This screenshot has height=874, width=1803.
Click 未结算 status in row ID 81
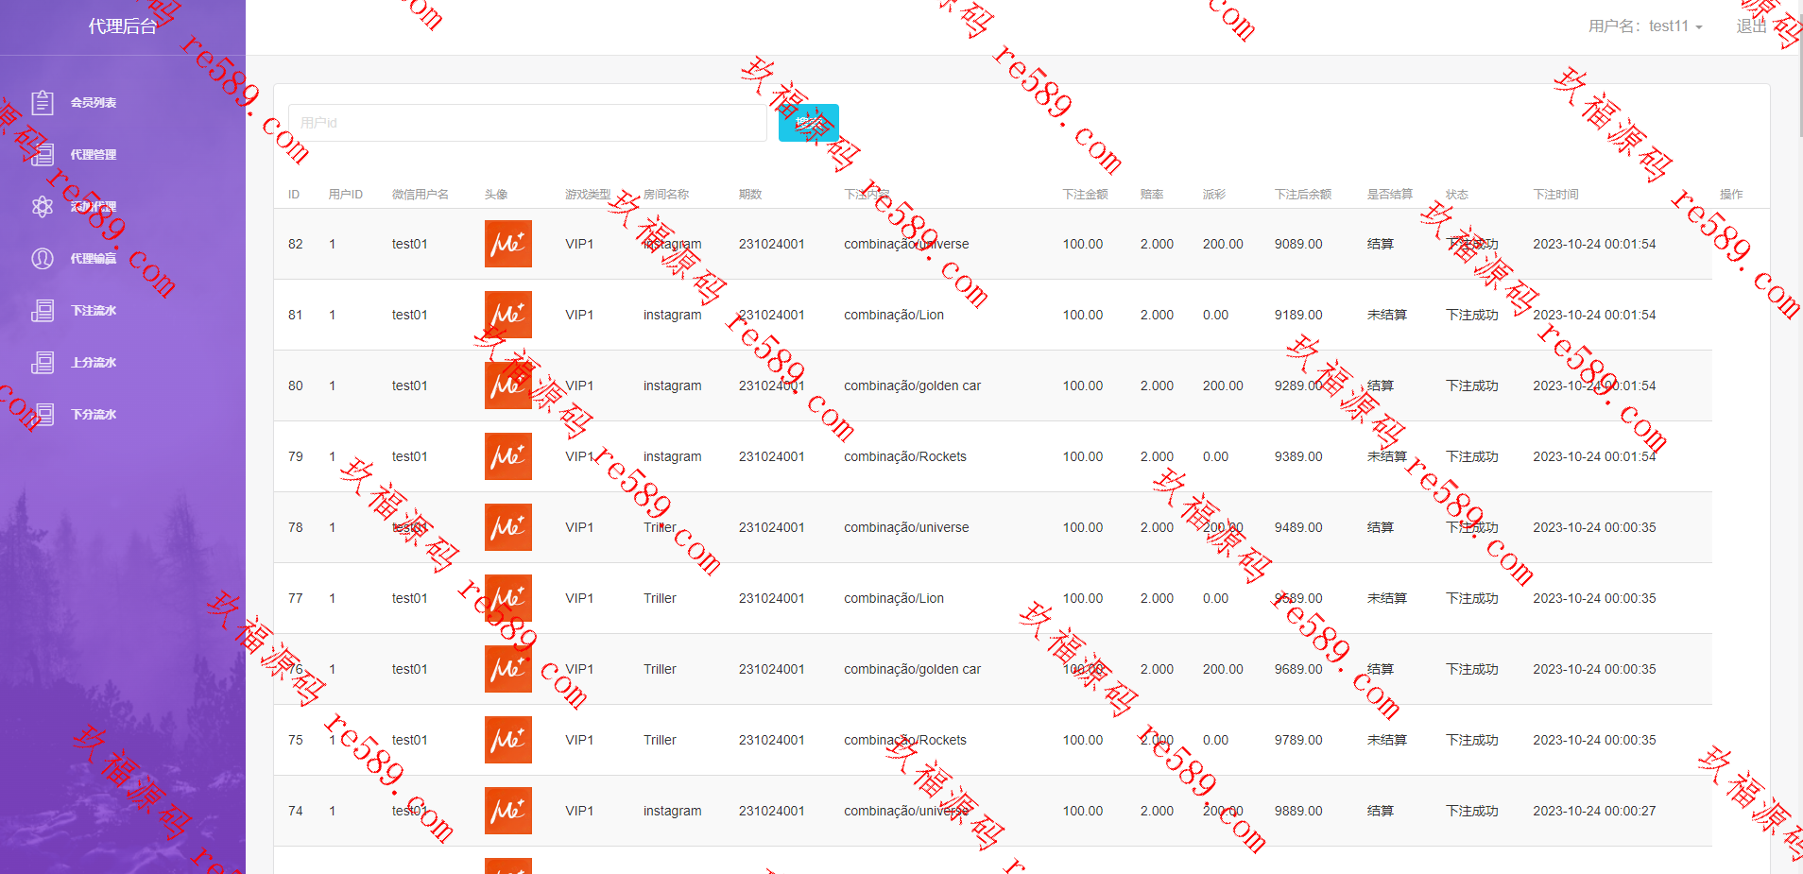tap(1387, 315)
